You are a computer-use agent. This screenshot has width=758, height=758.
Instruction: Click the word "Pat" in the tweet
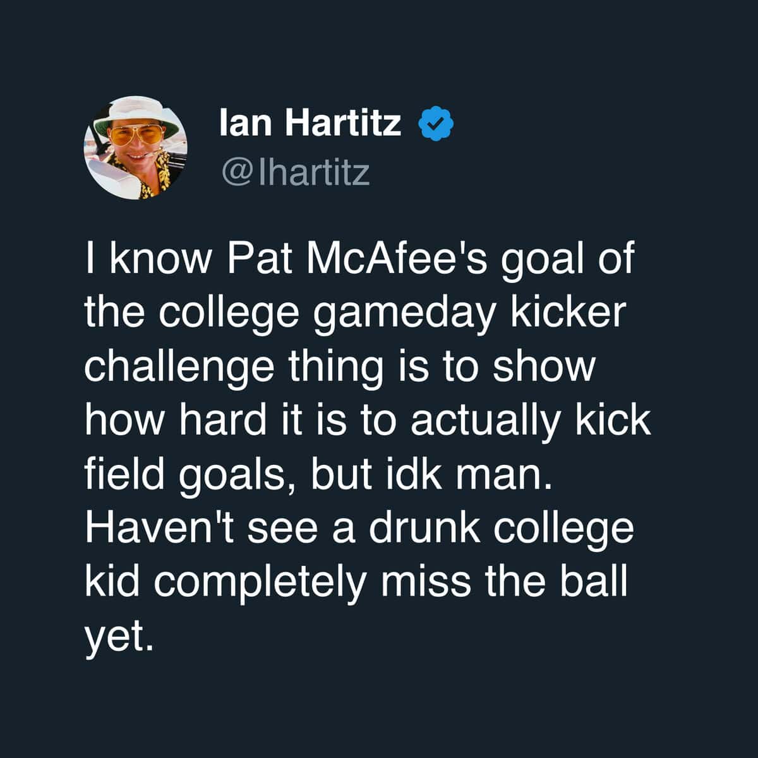tap(257, 260)
